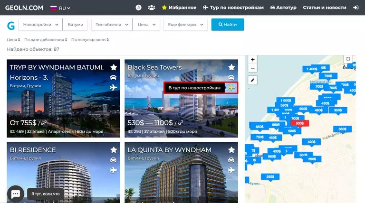The image size is (365, 203).
Task: Open BI RESIDENCE listing title
Action: [33, 150]
